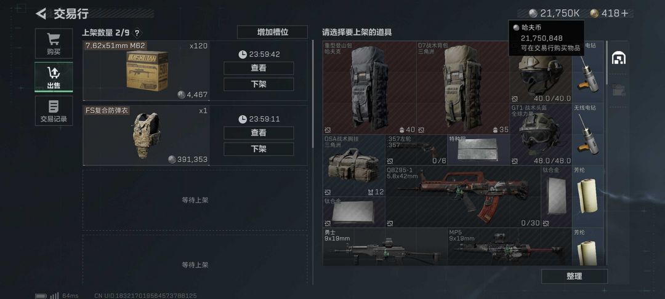Screen dimensions: 665x299
Task: Switch to the 出售 sell tab
Action: [x=54, y=77]
